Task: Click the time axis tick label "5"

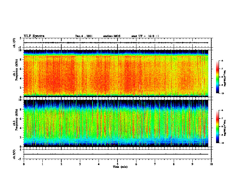Action: (x=117, y=164)
